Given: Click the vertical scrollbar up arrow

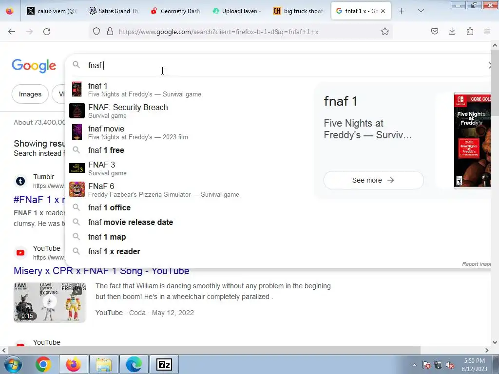Looking at the screenshot, I should tap(495, 45).
